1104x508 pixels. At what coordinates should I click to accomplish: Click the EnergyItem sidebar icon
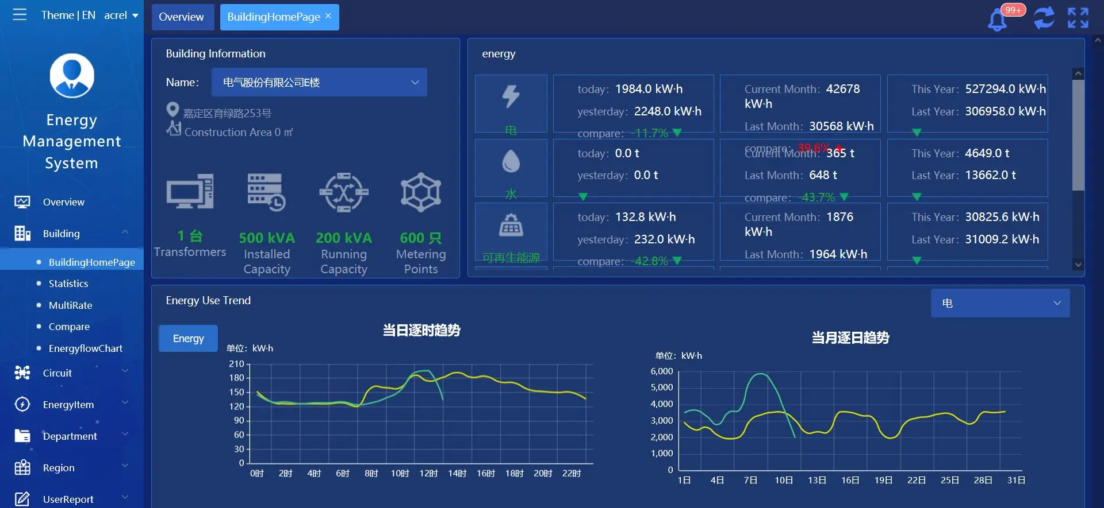click(22, 405)
